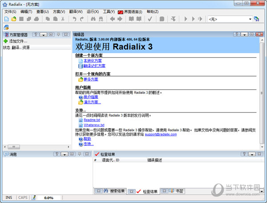The width and height of the screenshot is (267, 203).
Task: Maximize the Project Manager panel
Action: [51, 35]
